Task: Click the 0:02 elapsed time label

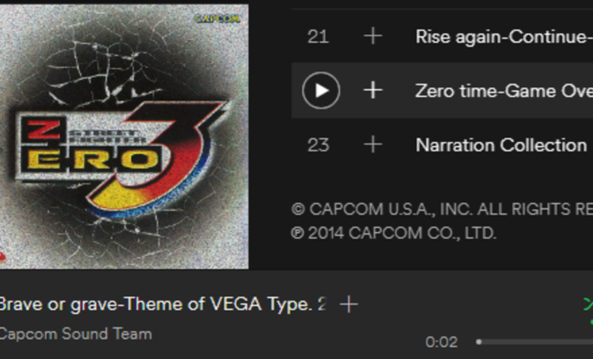Action: pos(441,342)
